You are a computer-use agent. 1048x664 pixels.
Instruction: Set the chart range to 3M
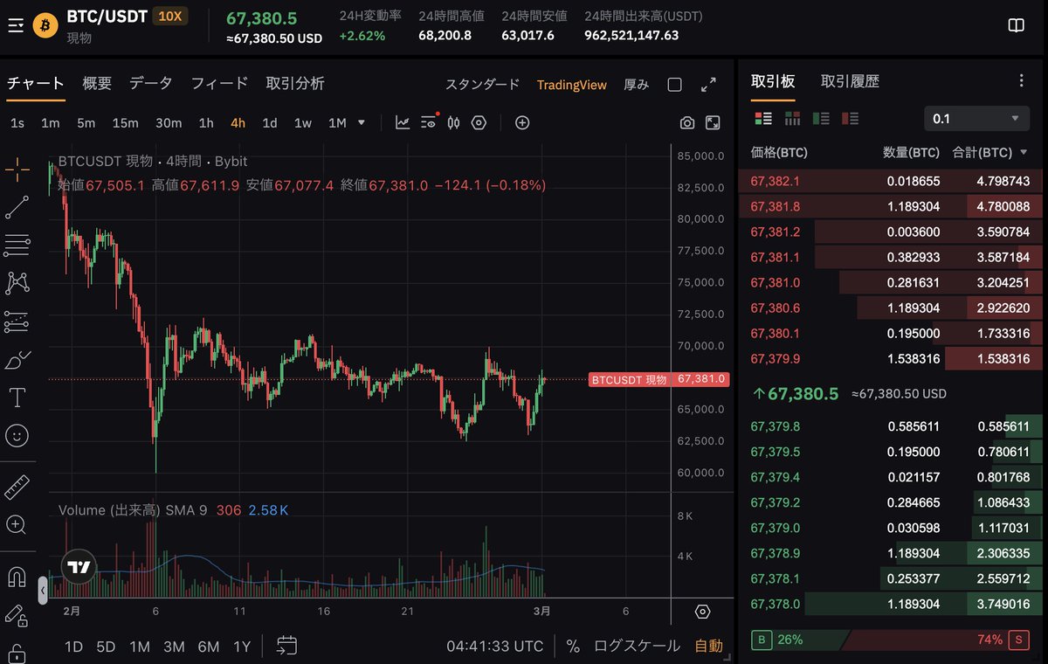pyautogui.click(x=174, y=647)
